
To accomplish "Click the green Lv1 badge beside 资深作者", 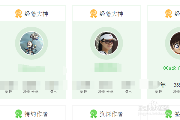I will (94, 114).
